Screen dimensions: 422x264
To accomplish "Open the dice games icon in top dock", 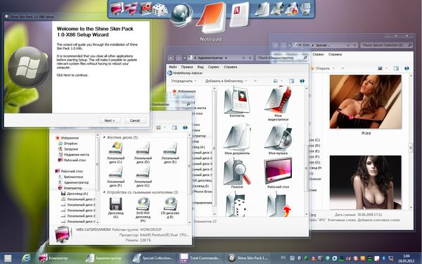I will (x=160, y=9).
